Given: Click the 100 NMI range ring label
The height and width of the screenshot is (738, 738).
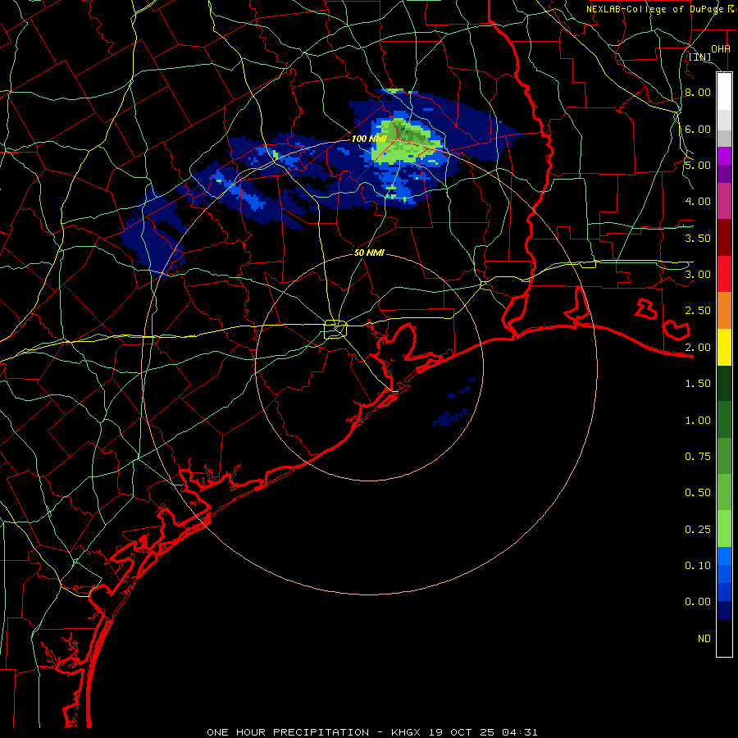Looking at the screenshot, I should 369,139.
